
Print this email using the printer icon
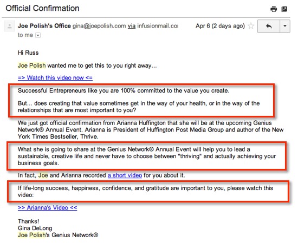(274, 9)
